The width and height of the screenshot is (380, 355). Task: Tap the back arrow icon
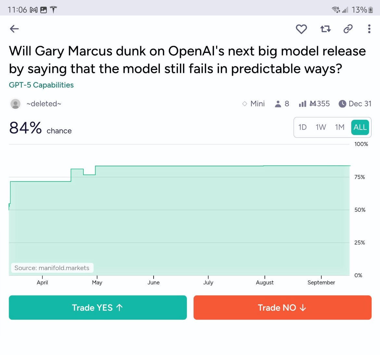[14, 29]
